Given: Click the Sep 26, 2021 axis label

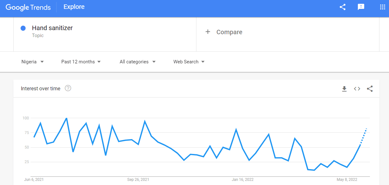Looking at the screenshot, I should 138,180.
